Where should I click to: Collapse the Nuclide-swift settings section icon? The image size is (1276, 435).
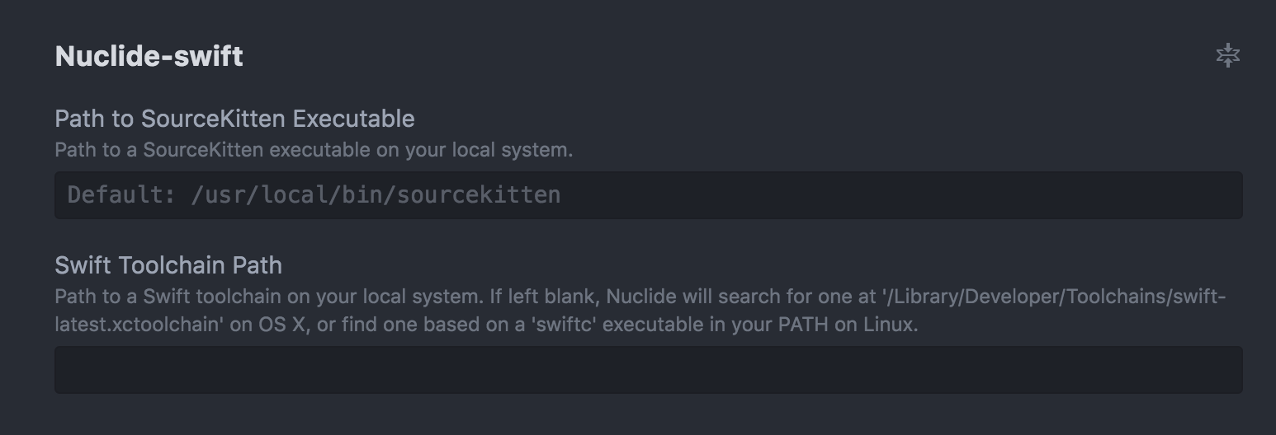pos(1227,56)
